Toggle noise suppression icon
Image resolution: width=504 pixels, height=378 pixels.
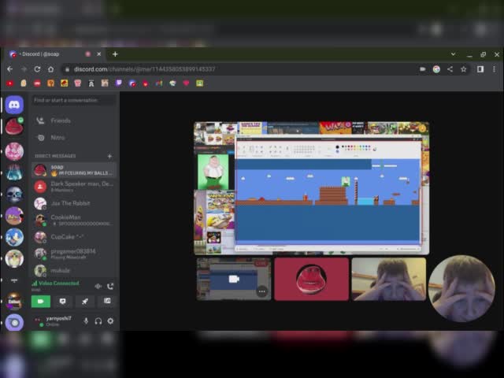tap(98, 286)
